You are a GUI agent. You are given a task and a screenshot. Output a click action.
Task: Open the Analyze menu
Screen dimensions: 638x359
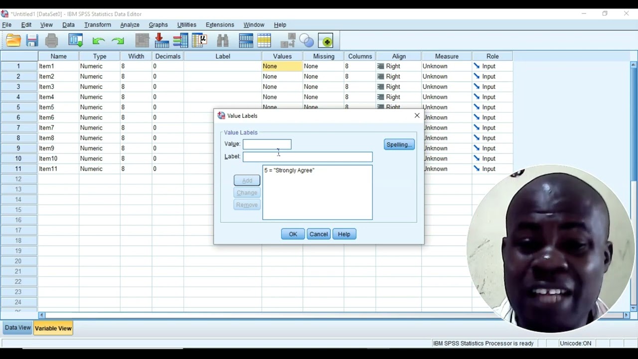click(130, 25)
